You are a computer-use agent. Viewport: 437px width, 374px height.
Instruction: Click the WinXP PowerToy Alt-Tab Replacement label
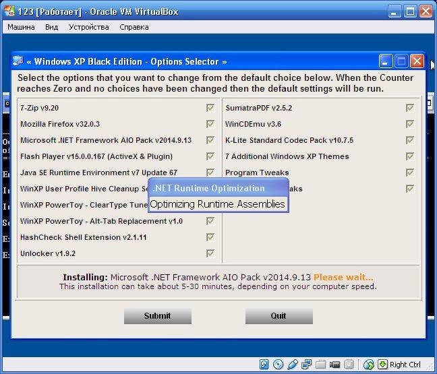click(x=101, y=221)
